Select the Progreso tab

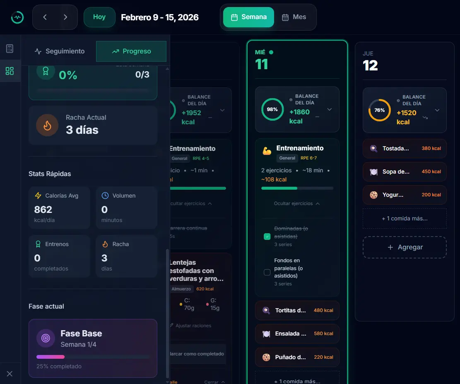(x=131, y=51)
